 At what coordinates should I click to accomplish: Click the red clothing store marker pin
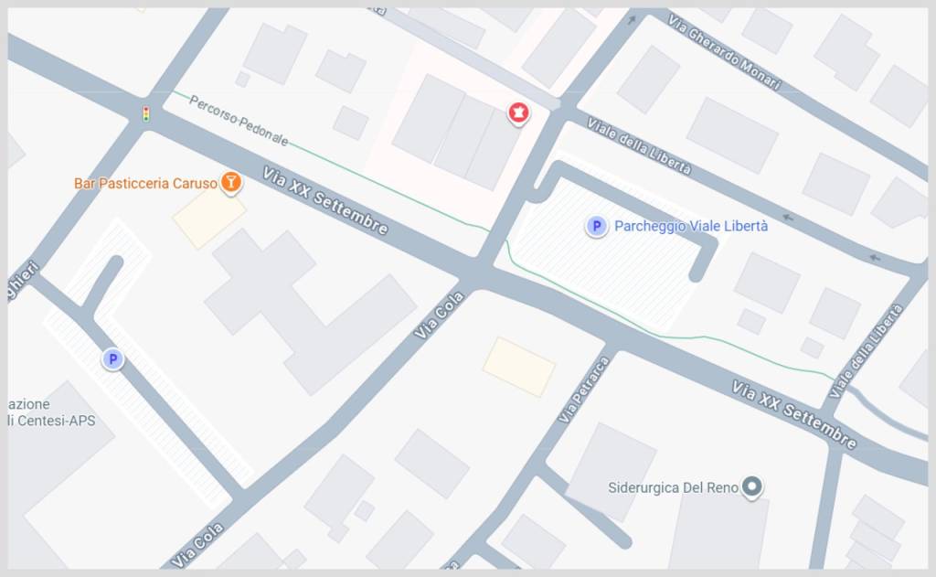click(x=518, y=112)
